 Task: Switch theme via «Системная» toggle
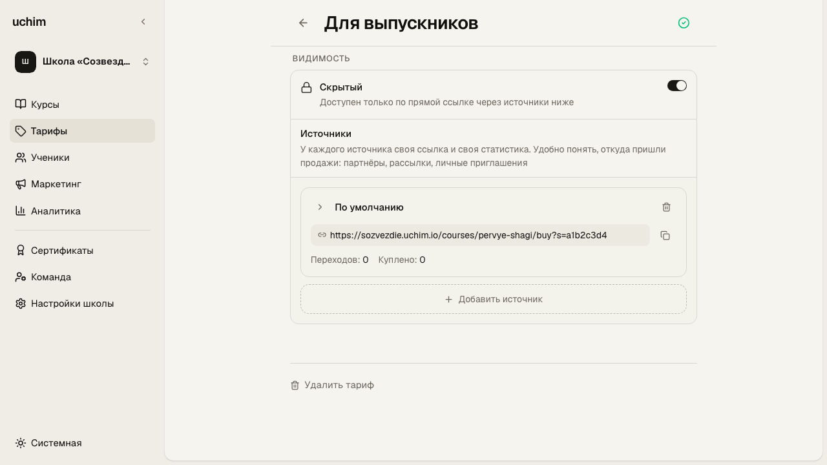click(x=49, y=443)
